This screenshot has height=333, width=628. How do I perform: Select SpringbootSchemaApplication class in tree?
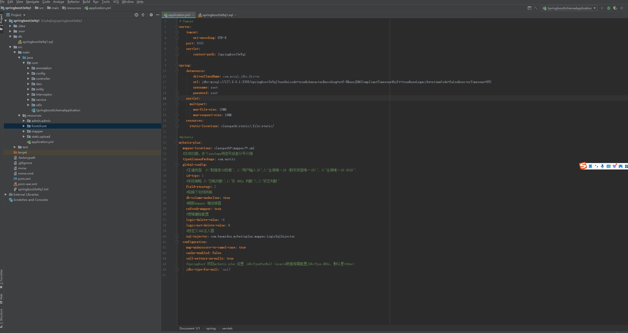coord(58,110)
